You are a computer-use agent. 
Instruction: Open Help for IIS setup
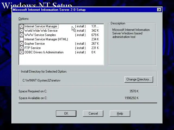point(120,113)
